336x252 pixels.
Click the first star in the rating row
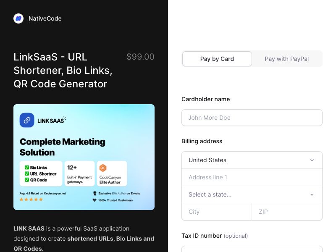coord(21,199)
